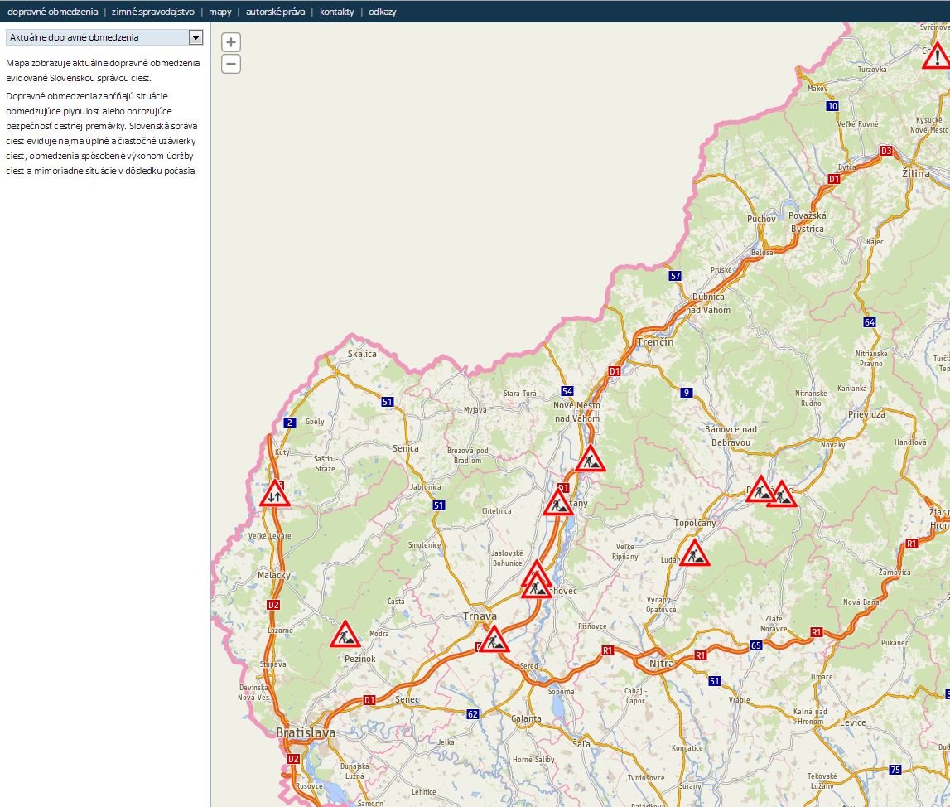Click the roadworks sign below Nové Mesto nad Váhom
950x807 pixels.
coord(590,459)
